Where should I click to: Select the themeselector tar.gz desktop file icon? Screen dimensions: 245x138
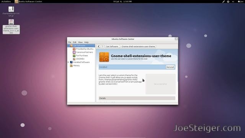[x=11, y=9]
